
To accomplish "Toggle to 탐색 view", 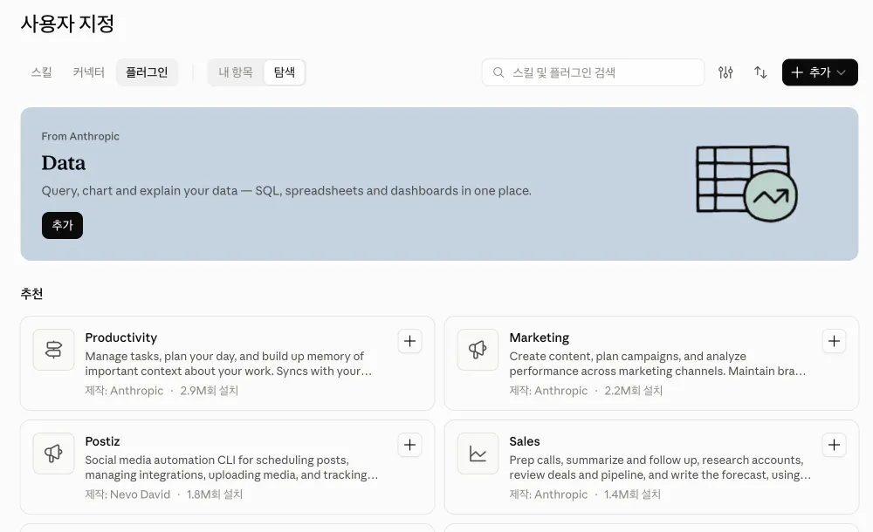I will [x=284, y=72].
